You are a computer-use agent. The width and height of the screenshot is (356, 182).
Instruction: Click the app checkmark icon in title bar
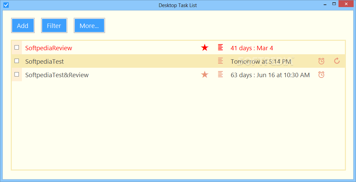pos(6,5)
